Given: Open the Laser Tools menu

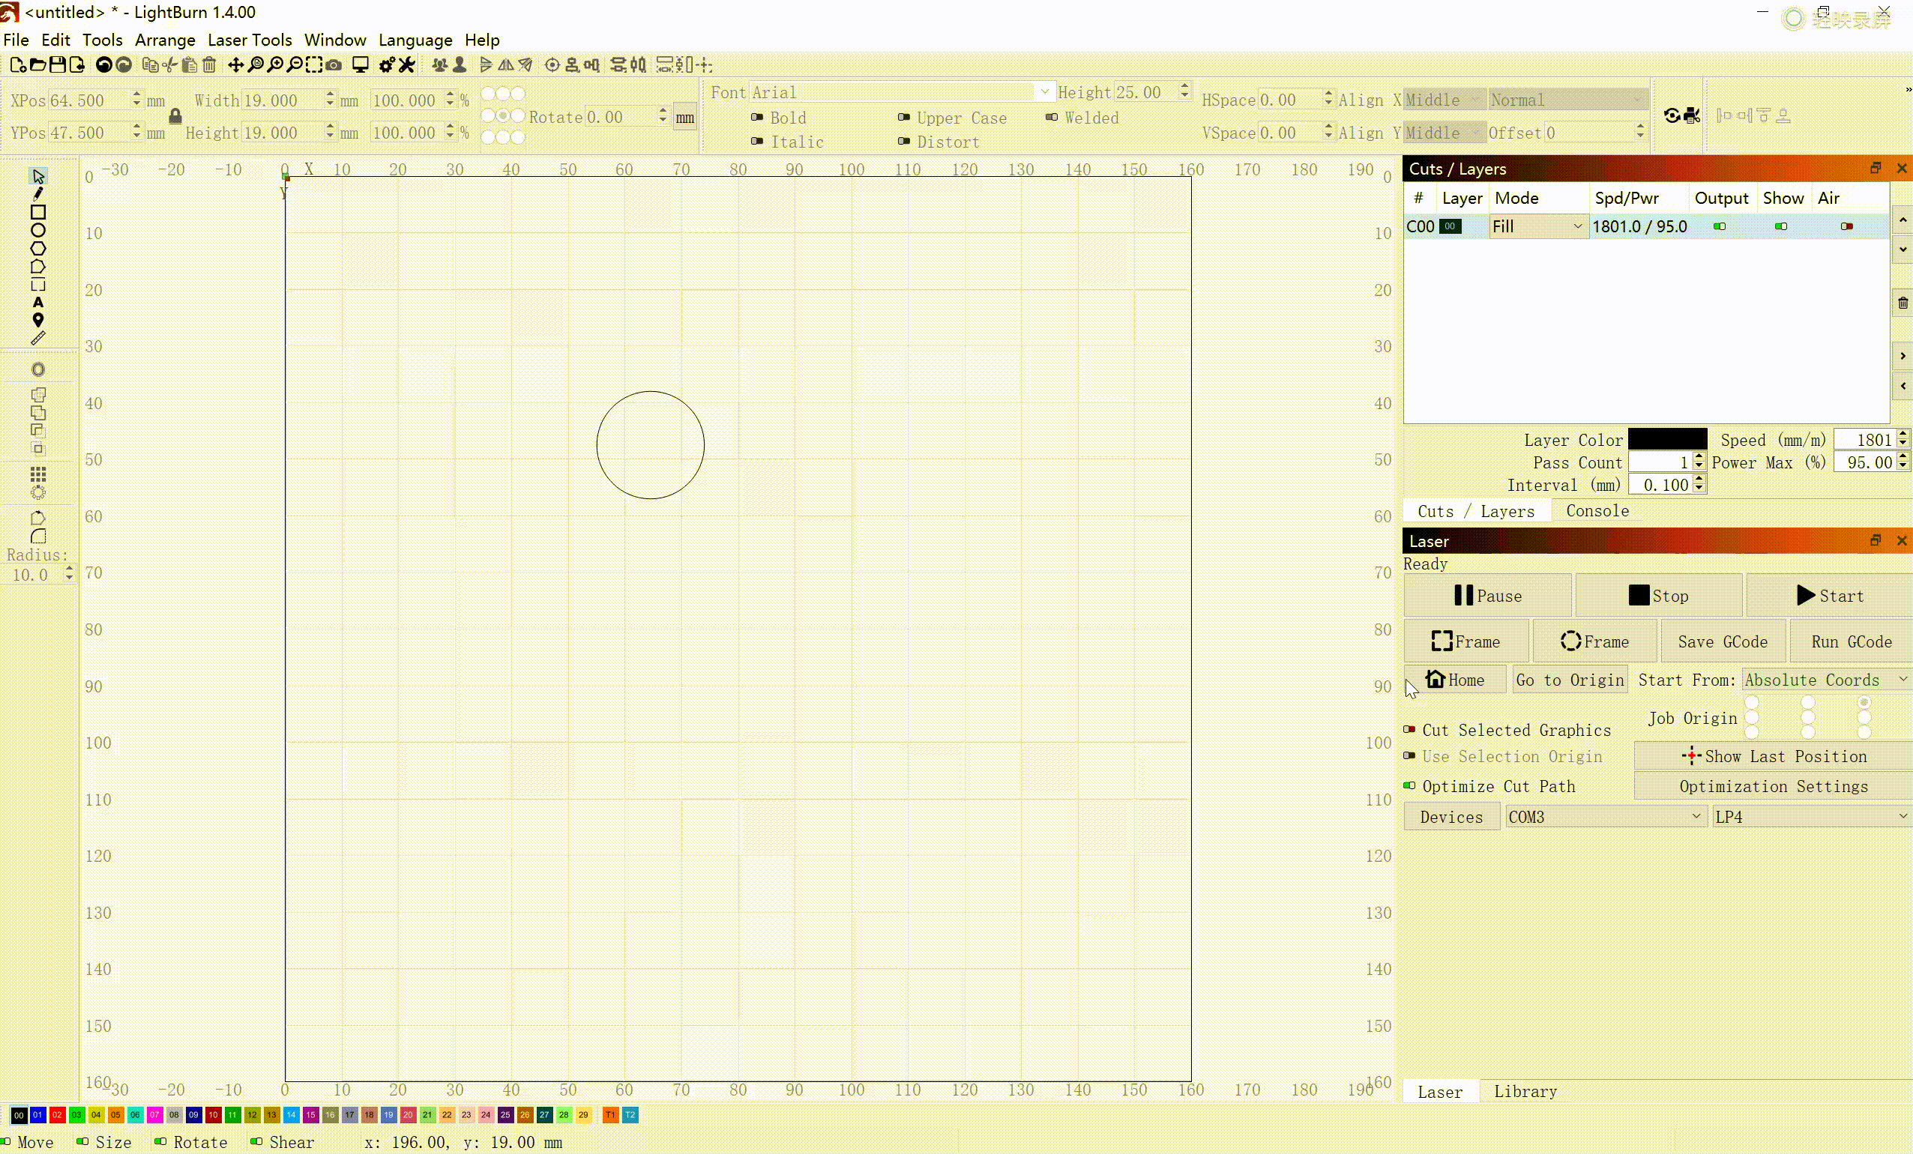Looking at the screenshot, I should pos(249,40).
